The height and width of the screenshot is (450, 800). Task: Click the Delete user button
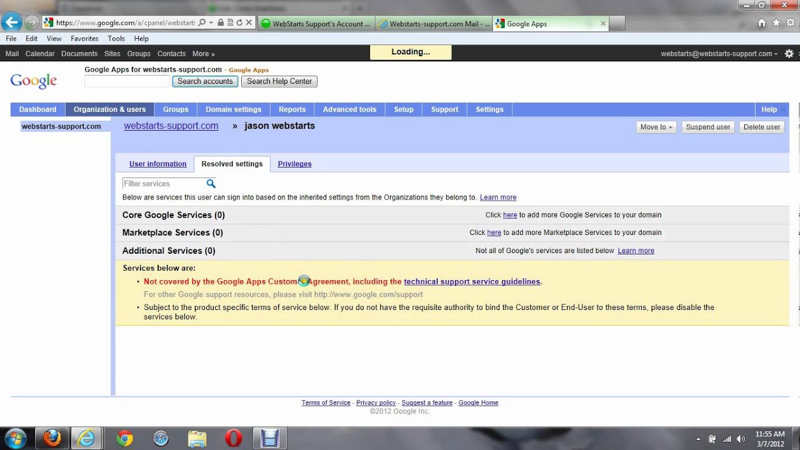click(x=762, y=127)
